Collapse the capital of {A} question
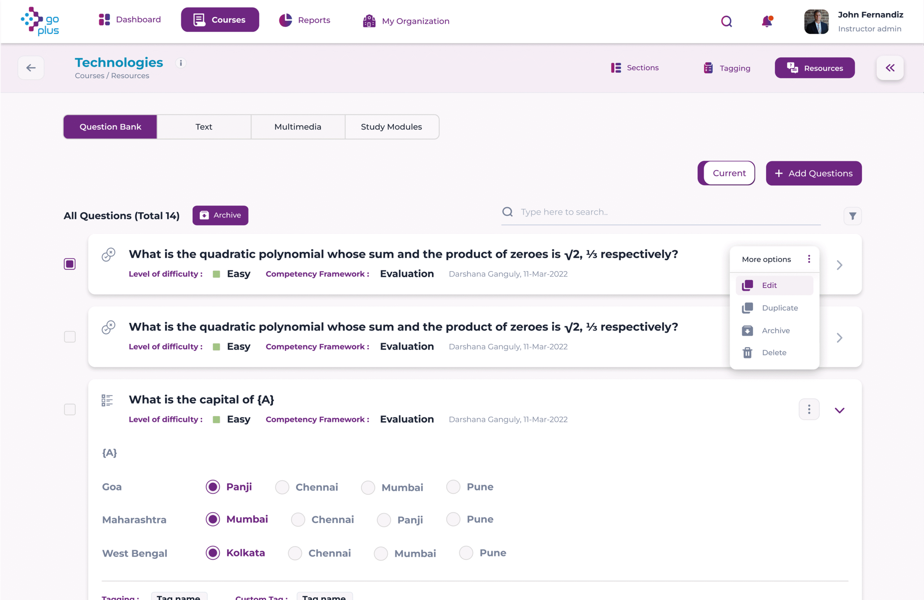 (x=840, y=410)
